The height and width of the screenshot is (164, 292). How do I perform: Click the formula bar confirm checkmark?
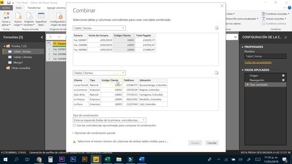[x=59, y=37]
